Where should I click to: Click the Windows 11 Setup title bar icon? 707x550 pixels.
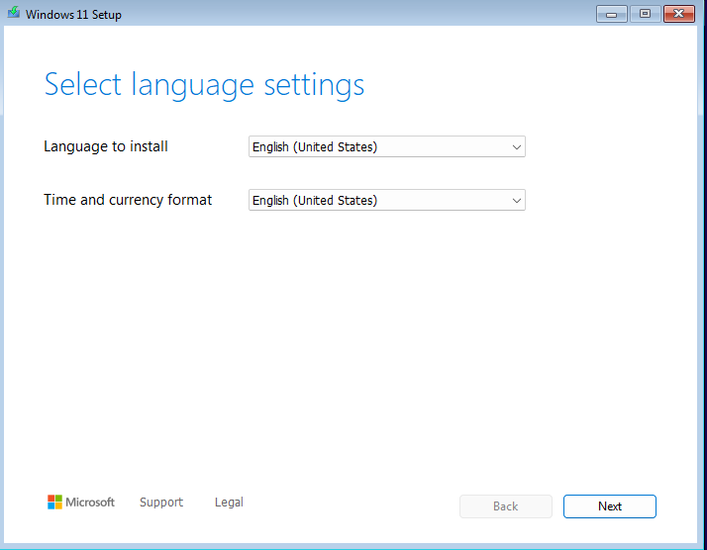coord(13,14)
